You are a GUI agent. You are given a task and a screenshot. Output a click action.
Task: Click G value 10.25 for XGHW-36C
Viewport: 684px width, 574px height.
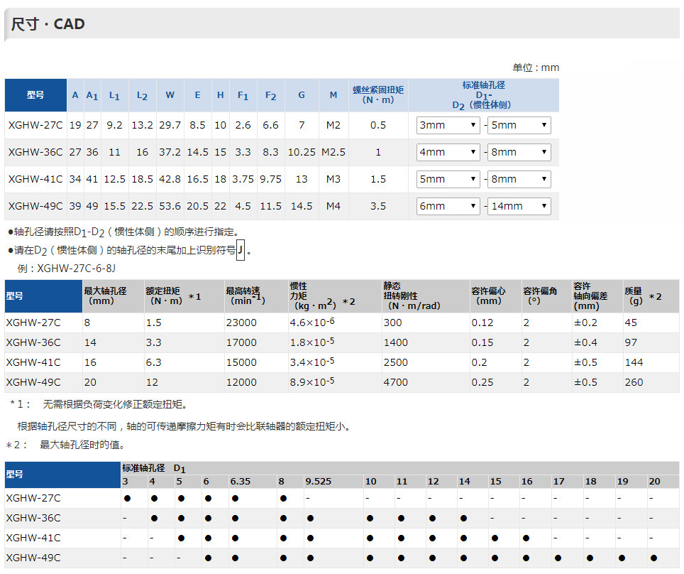[302, 153]
